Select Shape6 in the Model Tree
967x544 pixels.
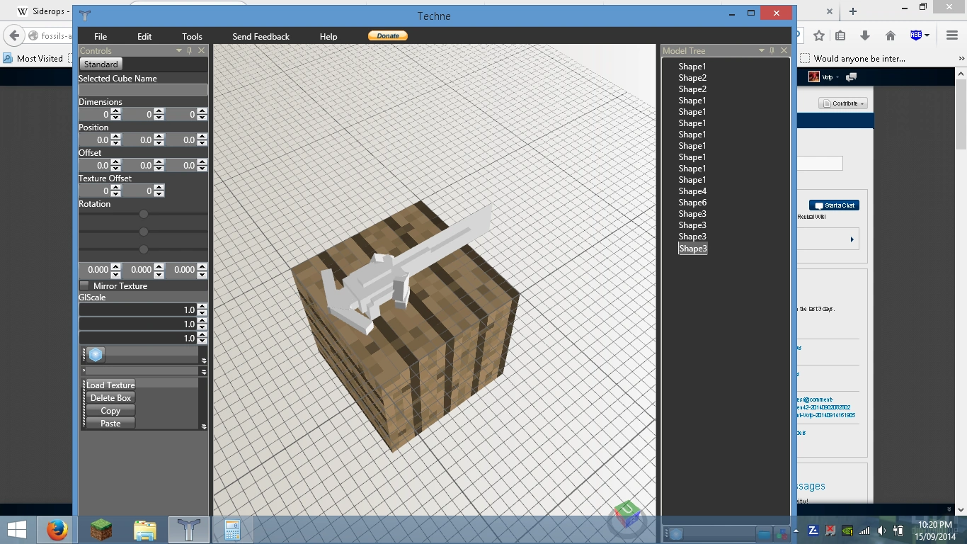[692, 203]
